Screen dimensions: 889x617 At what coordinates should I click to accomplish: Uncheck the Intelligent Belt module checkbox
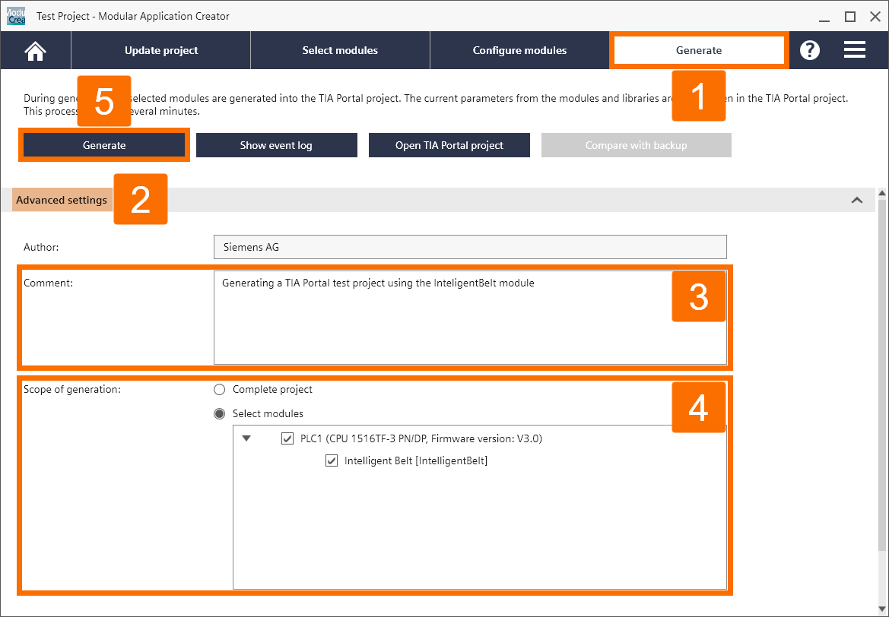tap(332, 460)
